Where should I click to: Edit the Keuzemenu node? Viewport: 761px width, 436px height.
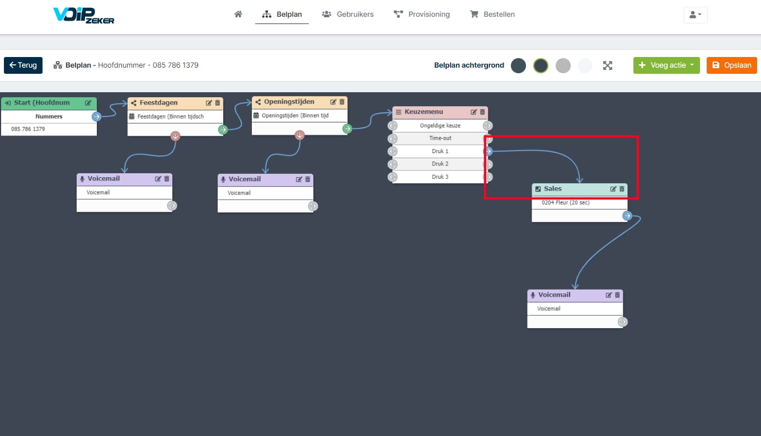(x=474, y=112)
